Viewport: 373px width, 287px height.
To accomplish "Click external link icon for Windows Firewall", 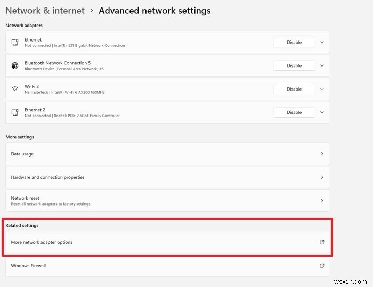I will tap(322, 266).
